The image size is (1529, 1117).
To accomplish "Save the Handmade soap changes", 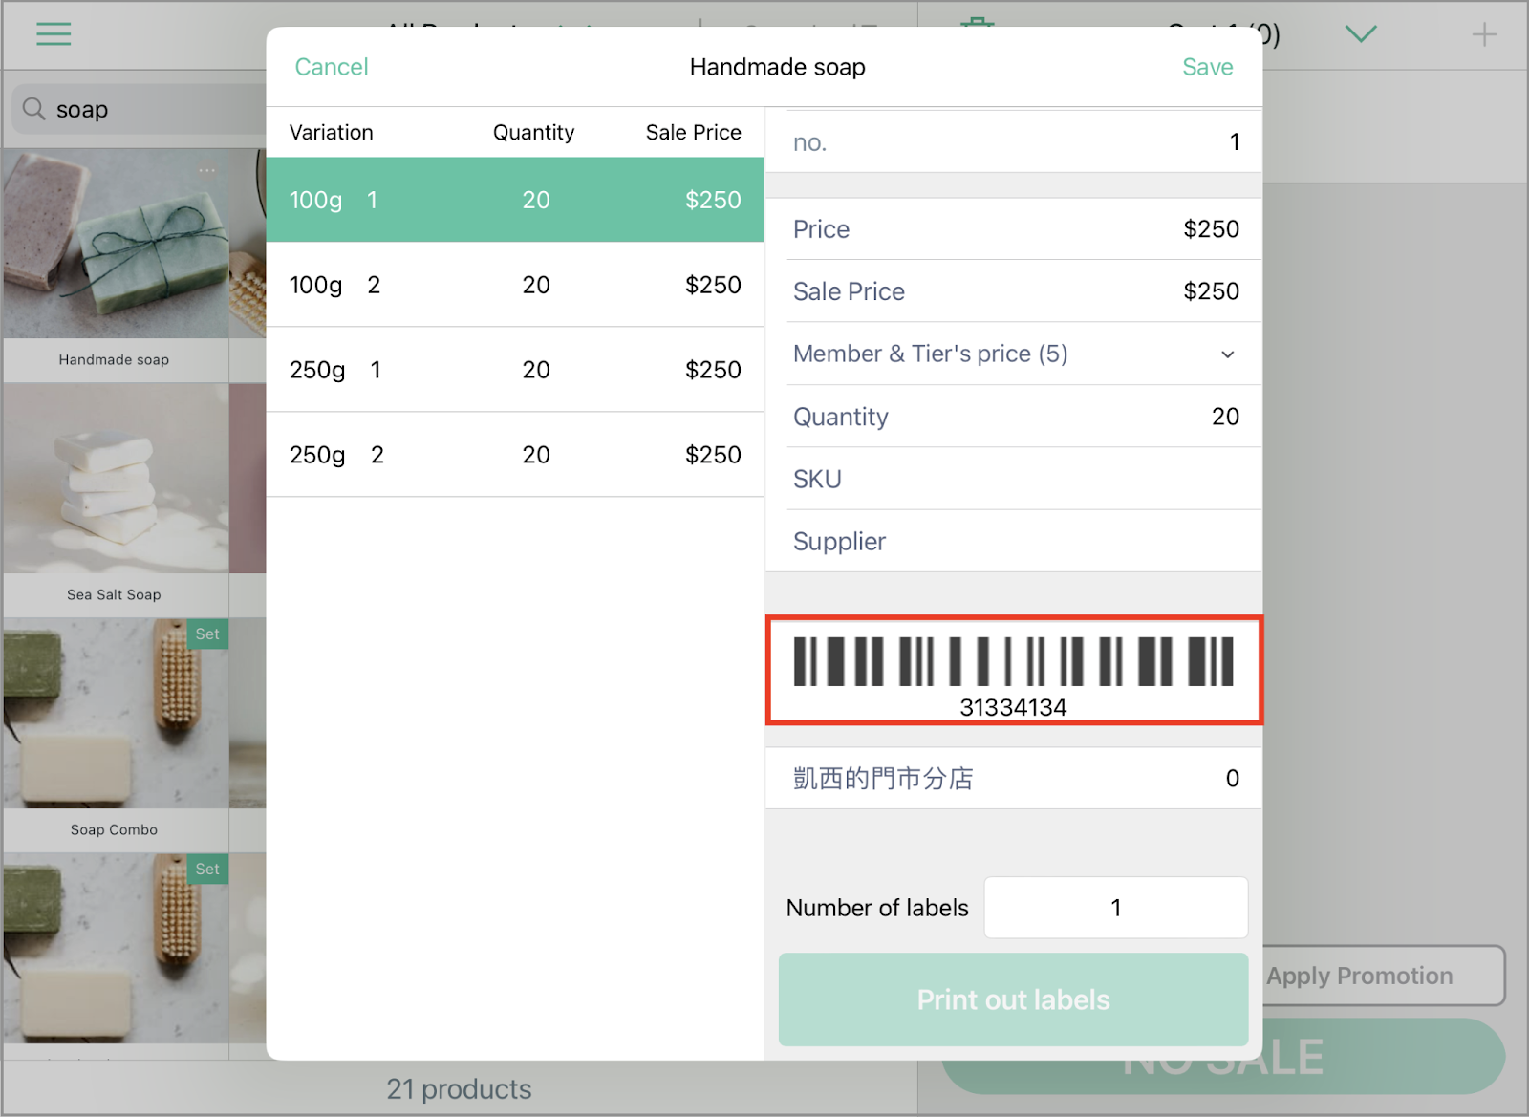I will (1207, 67).
